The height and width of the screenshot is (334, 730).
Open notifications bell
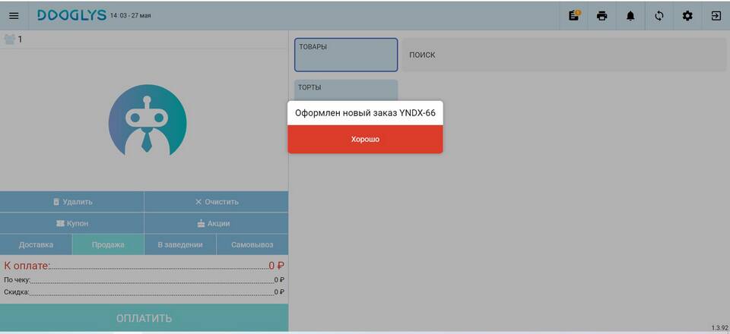[x=630, y=16]
